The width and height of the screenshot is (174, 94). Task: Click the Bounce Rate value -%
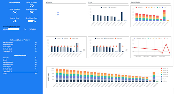[15, 21]
